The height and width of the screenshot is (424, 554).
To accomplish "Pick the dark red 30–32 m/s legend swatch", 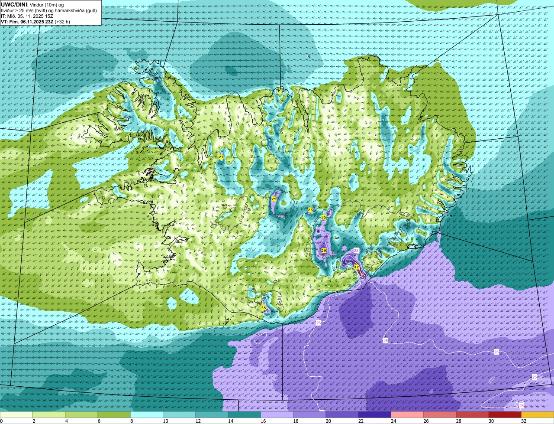I will click(505, 414).
